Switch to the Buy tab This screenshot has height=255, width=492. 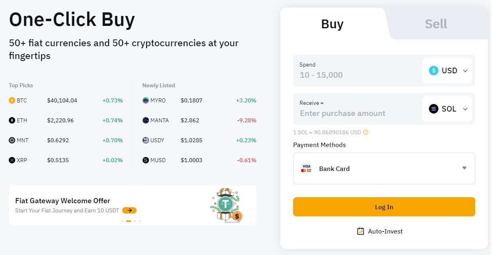pos(332,24)
